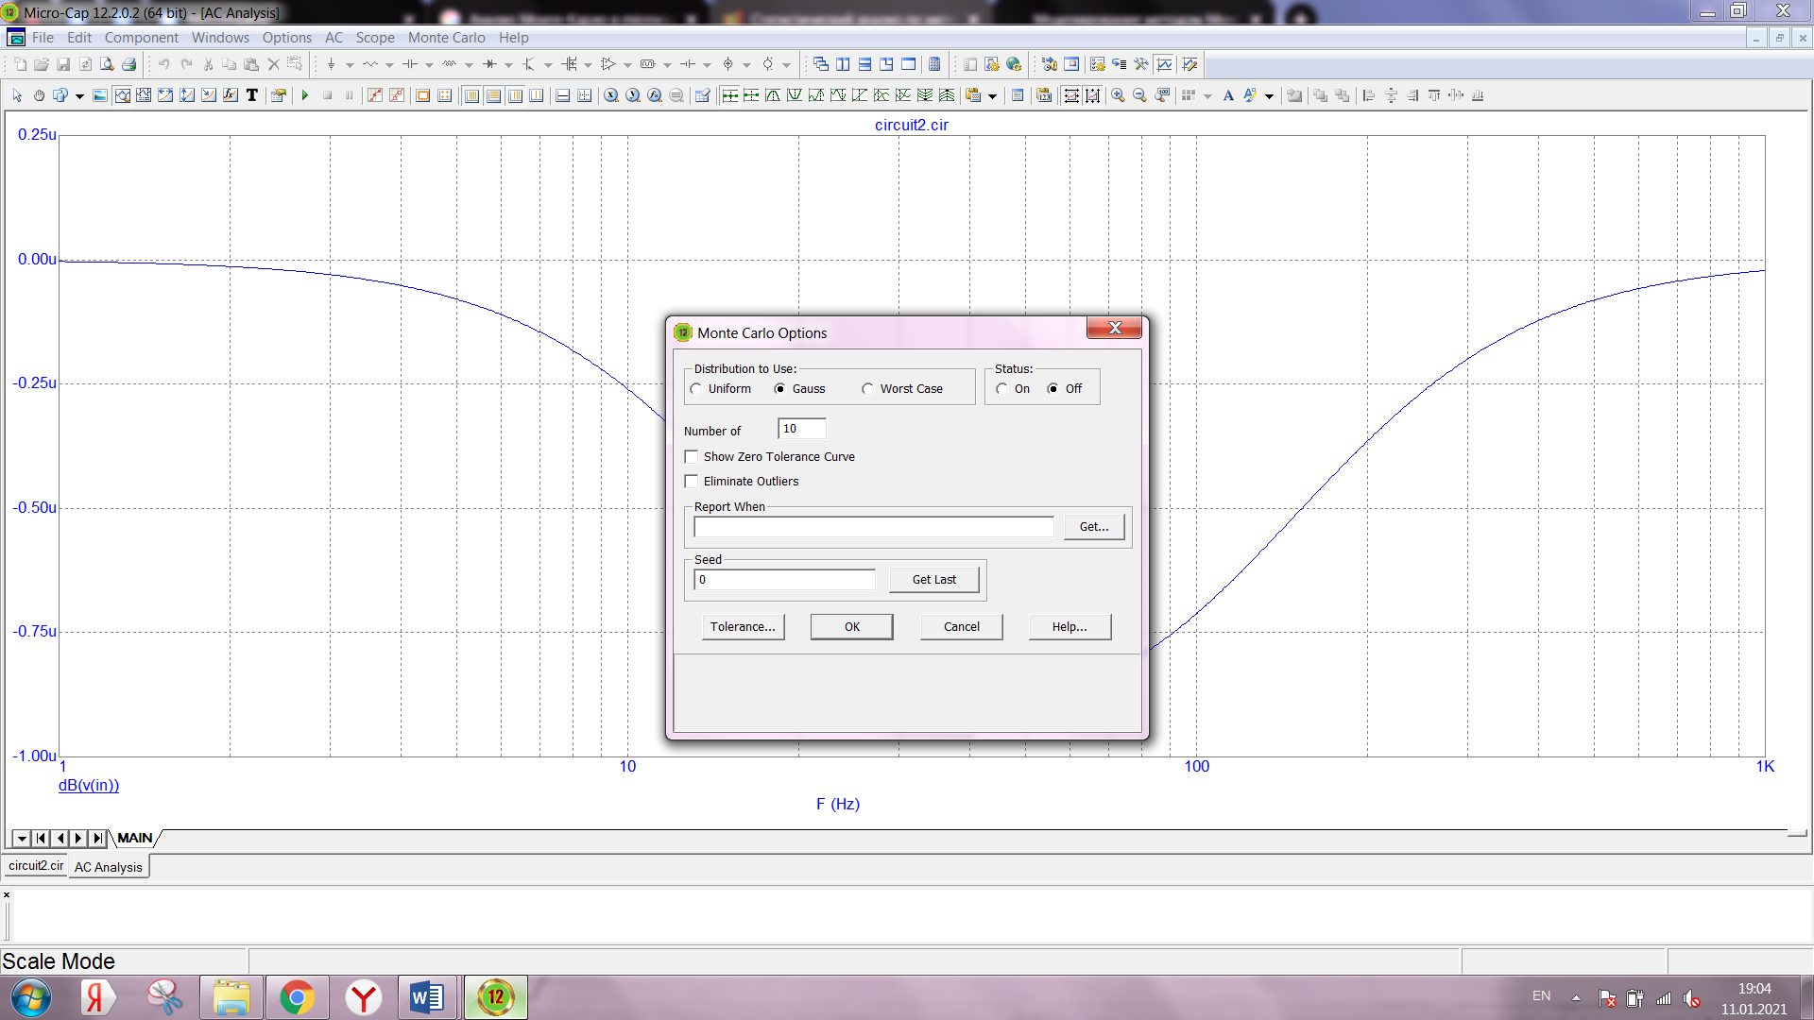Open the Edit menu
The image size is (1814, 1020).
(x=79, y=38)
